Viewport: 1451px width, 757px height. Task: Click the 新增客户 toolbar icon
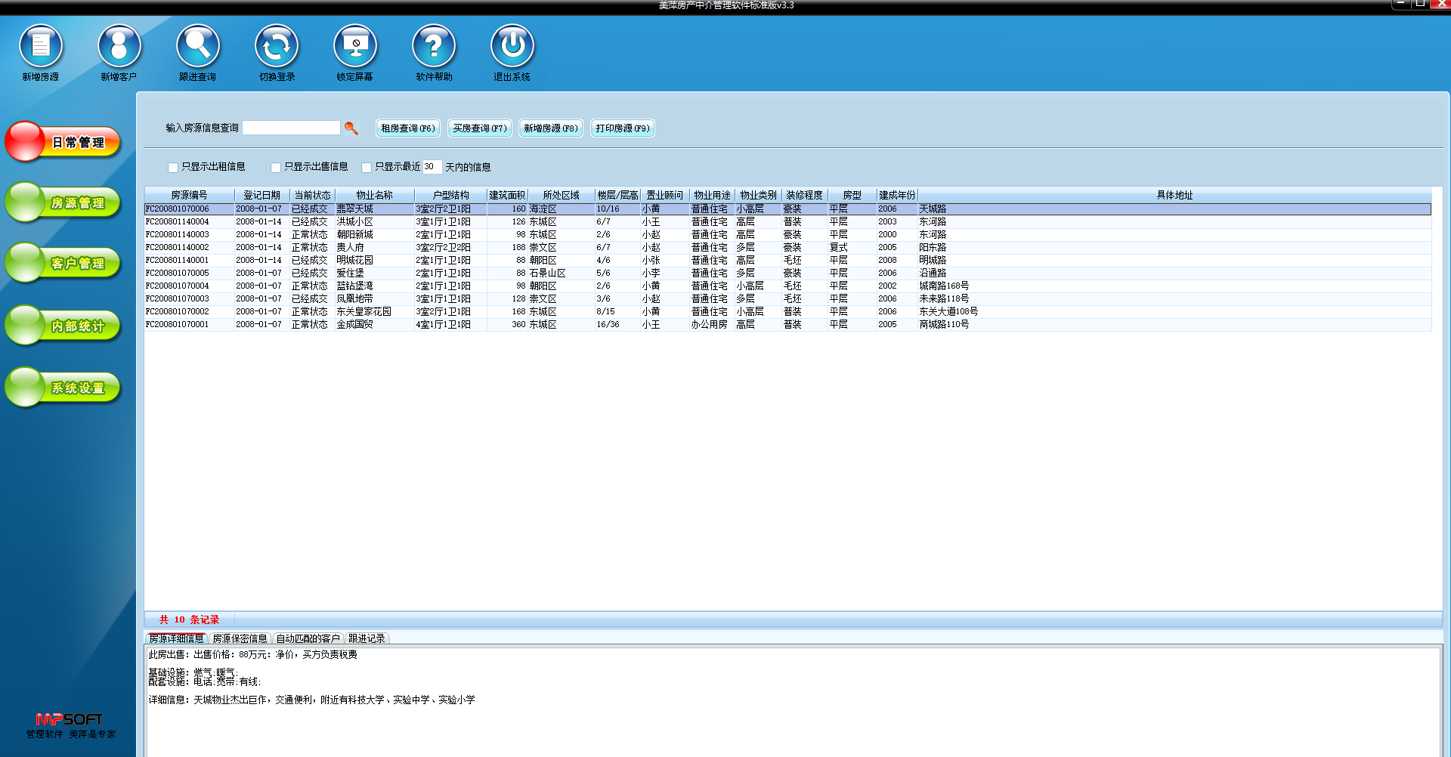[119, 46]
